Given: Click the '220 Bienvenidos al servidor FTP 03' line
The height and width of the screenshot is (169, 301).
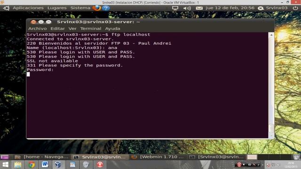Looking at the screenshot, I should (x=99, y=43).
